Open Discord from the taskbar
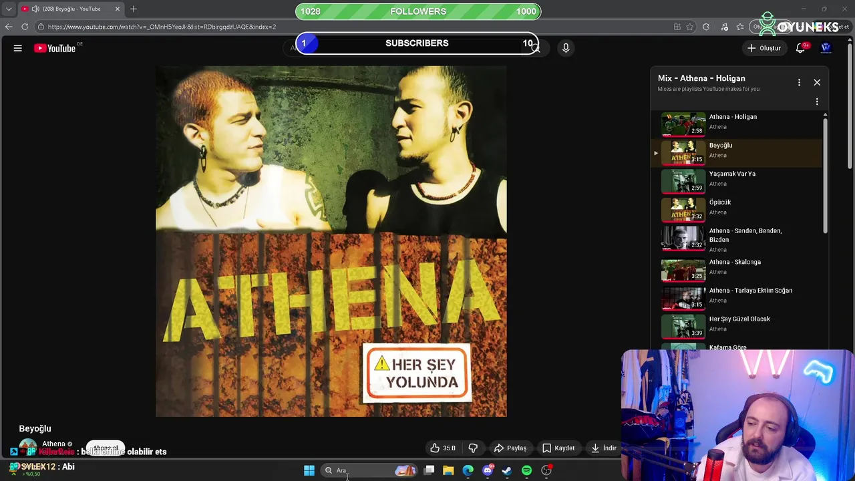Image resolution: width=855 pixels, height=481 pixels. (488, 470)
